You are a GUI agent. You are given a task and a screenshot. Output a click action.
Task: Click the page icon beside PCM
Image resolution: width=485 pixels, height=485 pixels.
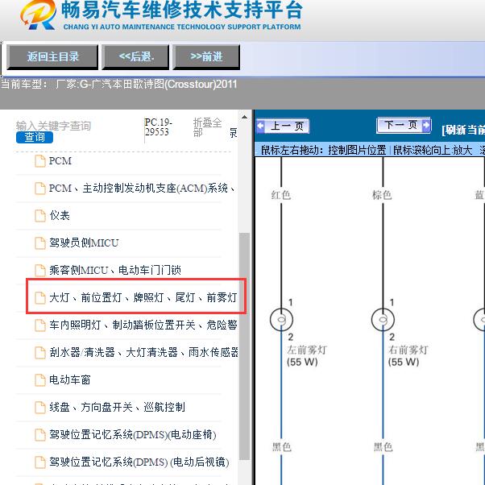pyautogui.click(x=40, y=161)
